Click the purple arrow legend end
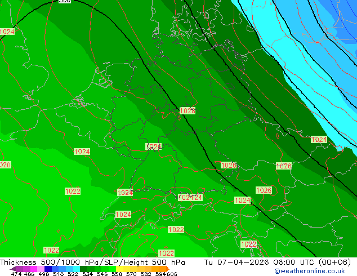The height and width of the screenshot is (276, 357). (13, 269)
